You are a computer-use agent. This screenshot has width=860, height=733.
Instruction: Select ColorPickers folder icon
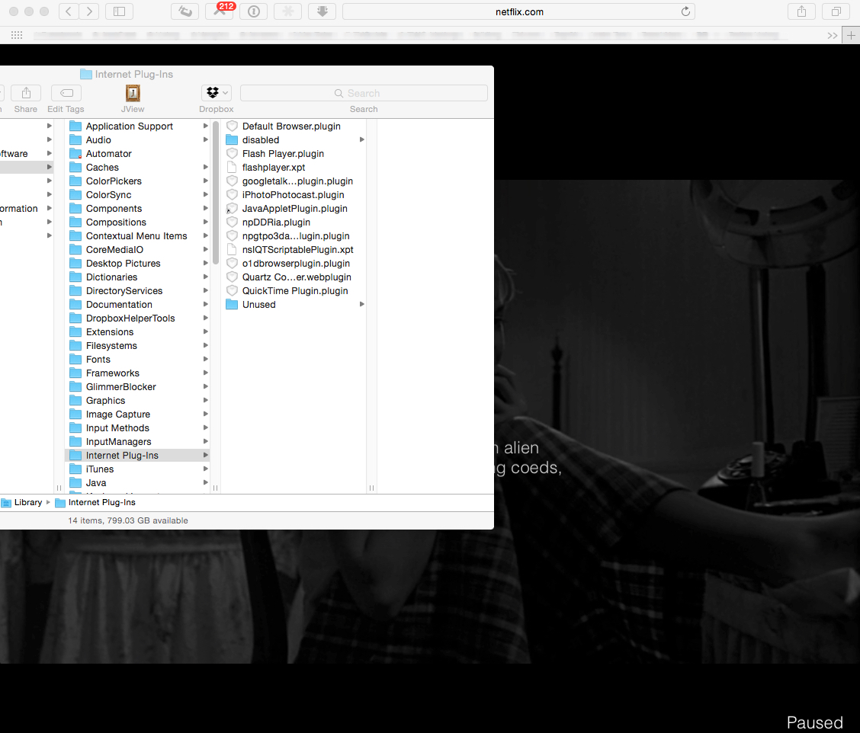pyautogui.click(x=75, y=181)
